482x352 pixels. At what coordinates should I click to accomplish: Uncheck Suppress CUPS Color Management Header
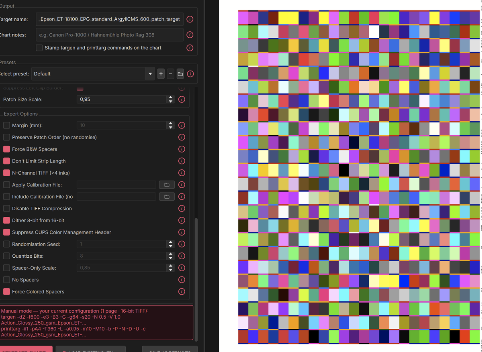[6, 232]
